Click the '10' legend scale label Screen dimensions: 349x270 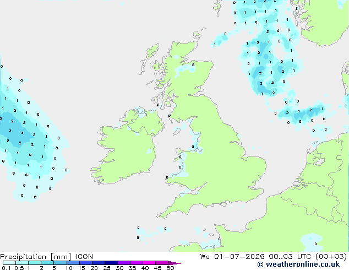click(x=69, y=268)
